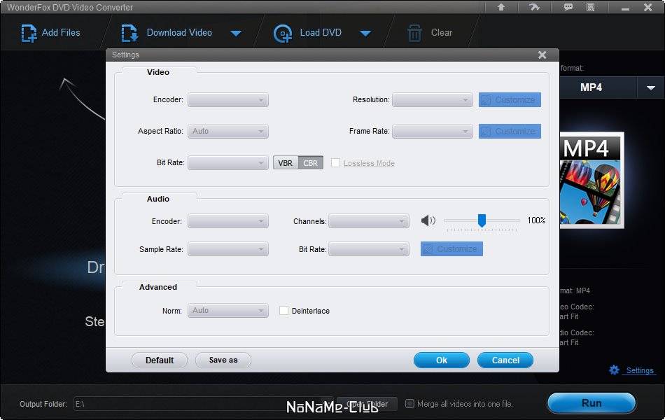Open the Video Bit Rate dropdown
Image resolution: width=665 pixels, height=420 pixels.
pos(228,163)
